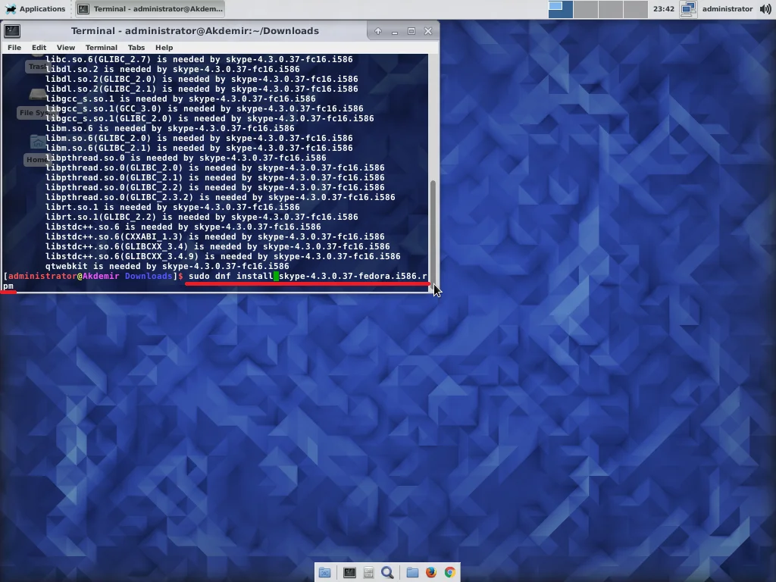Open the Terminal menu
Viewport: 776px width, 582px height.
102,48
